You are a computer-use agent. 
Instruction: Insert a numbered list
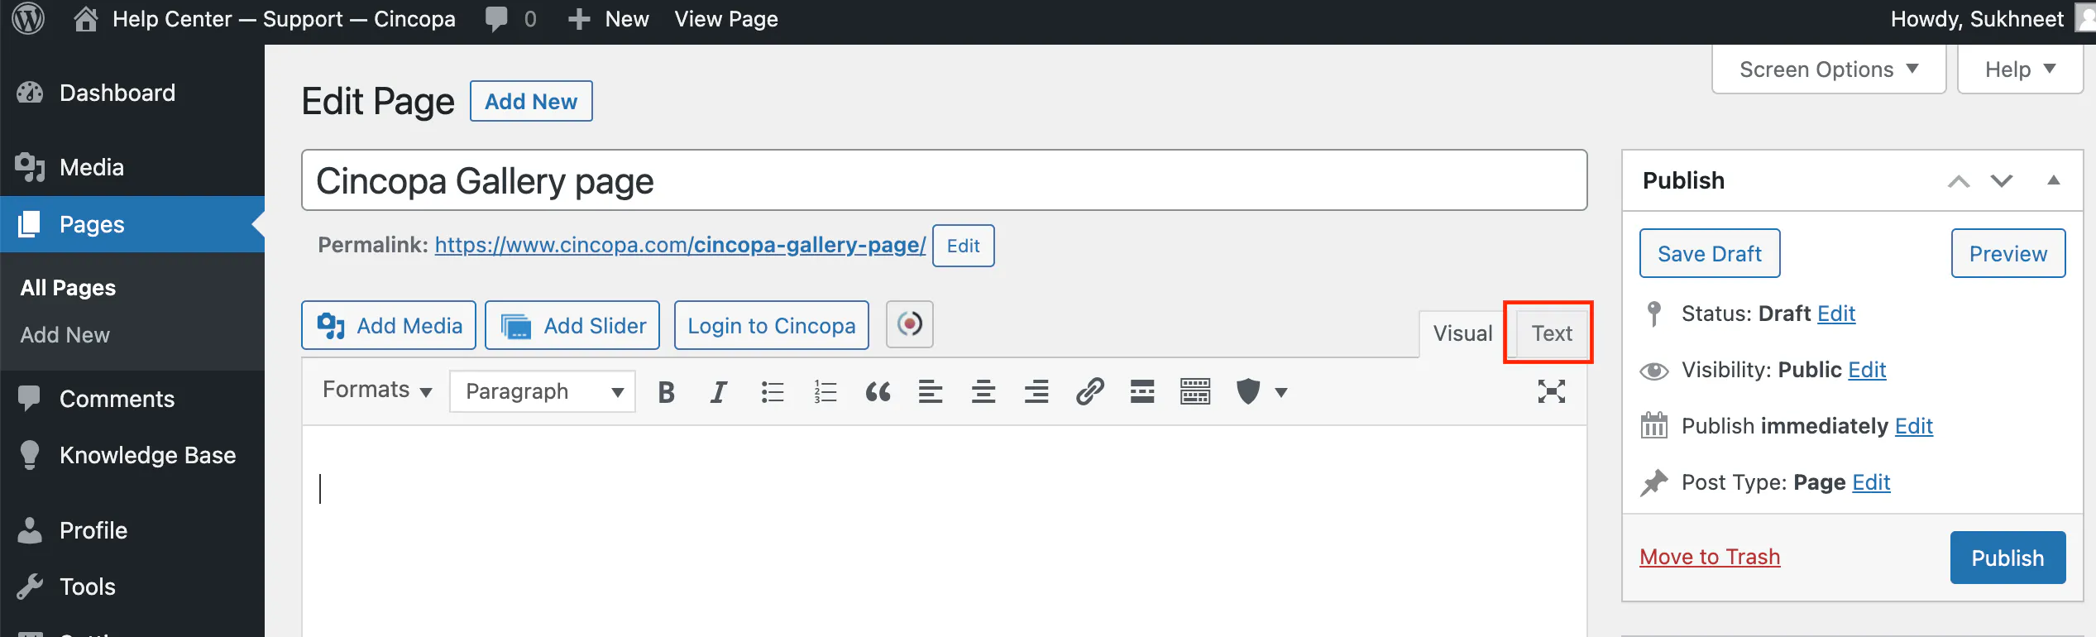pos(825,391)
